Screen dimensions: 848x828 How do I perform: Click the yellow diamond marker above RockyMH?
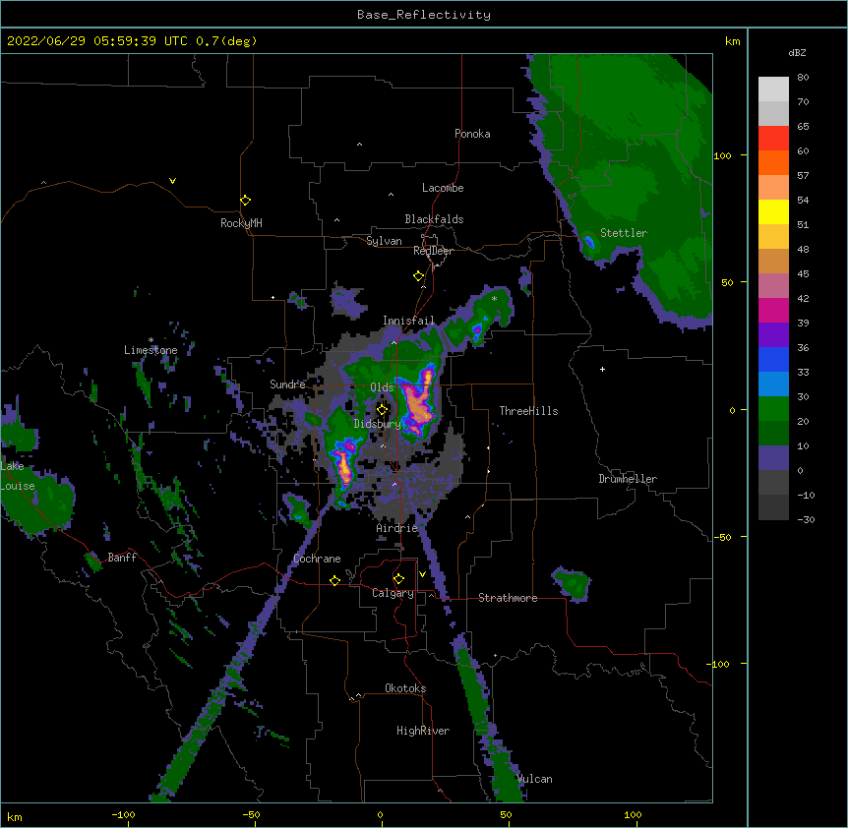[x=245, y=201]
